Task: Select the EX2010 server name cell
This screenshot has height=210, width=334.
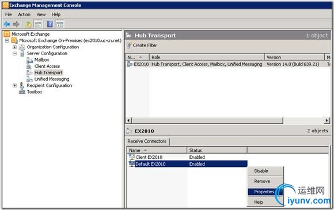Action: point(141,64)
